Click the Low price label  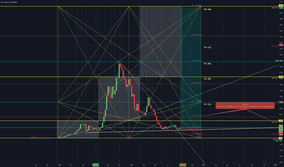277,141
